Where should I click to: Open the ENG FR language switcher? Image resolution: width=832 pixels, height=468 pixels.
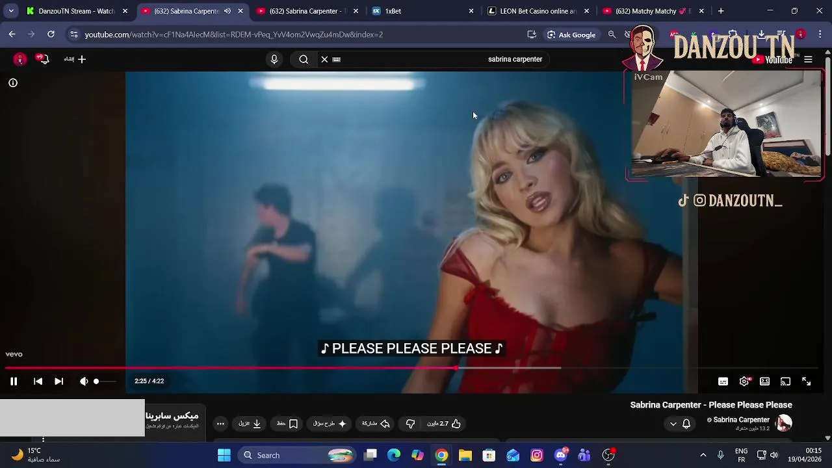[x=741, y=456]
